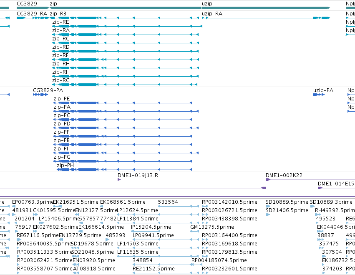Select EST EN13729.5prime
Screen dimensions: 355x275
tap(80, 235)
